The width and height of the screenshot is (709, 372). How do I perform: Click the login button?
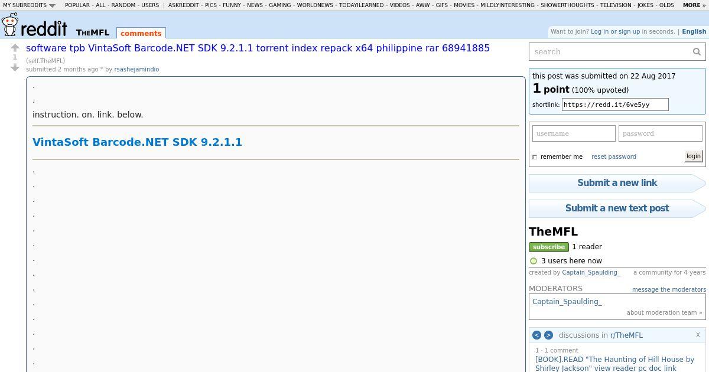693,156
